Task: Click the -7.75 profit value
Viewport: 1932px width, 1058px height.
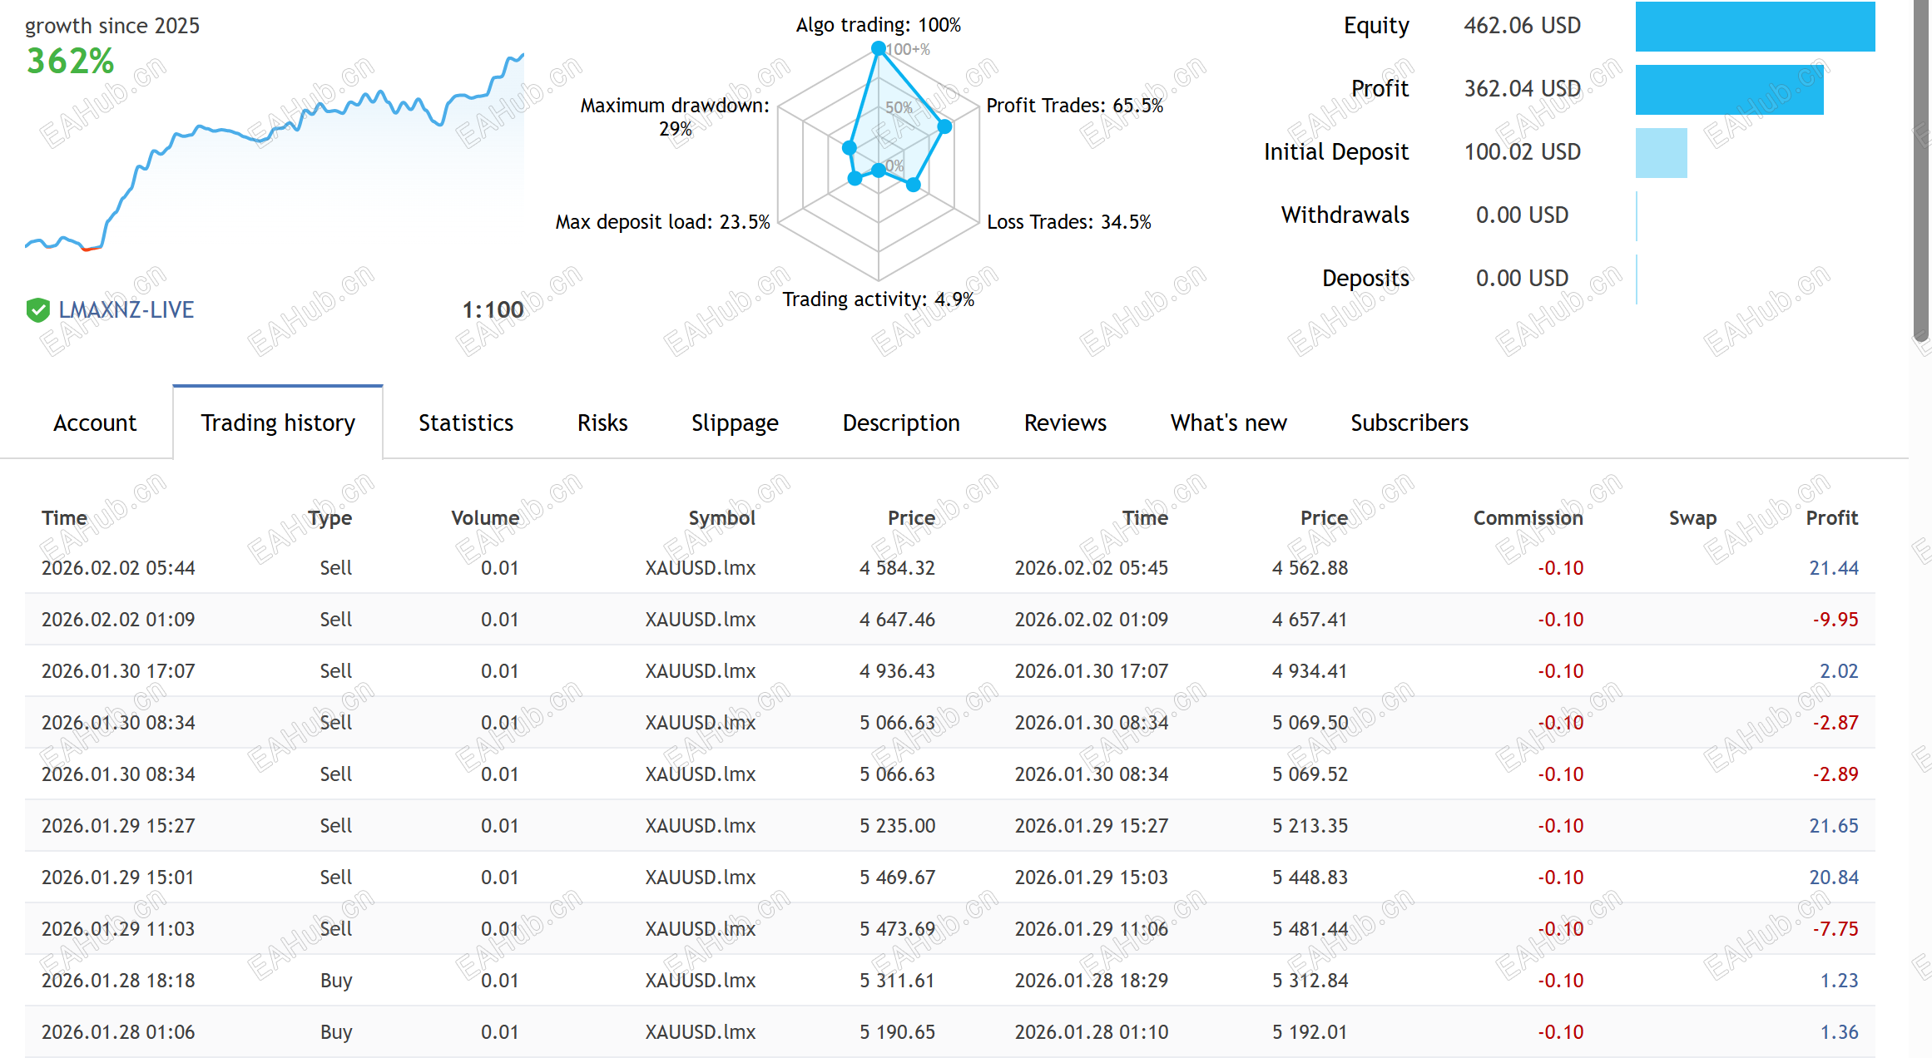Action: tap(1835, 929)
